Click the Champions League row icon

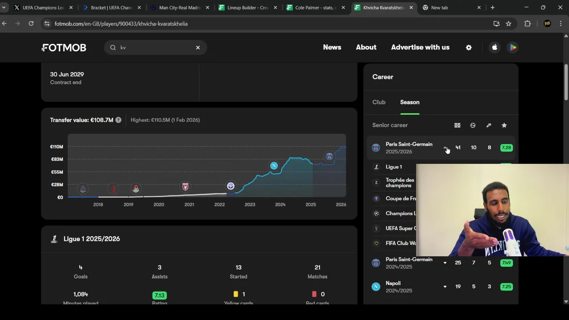376,213
